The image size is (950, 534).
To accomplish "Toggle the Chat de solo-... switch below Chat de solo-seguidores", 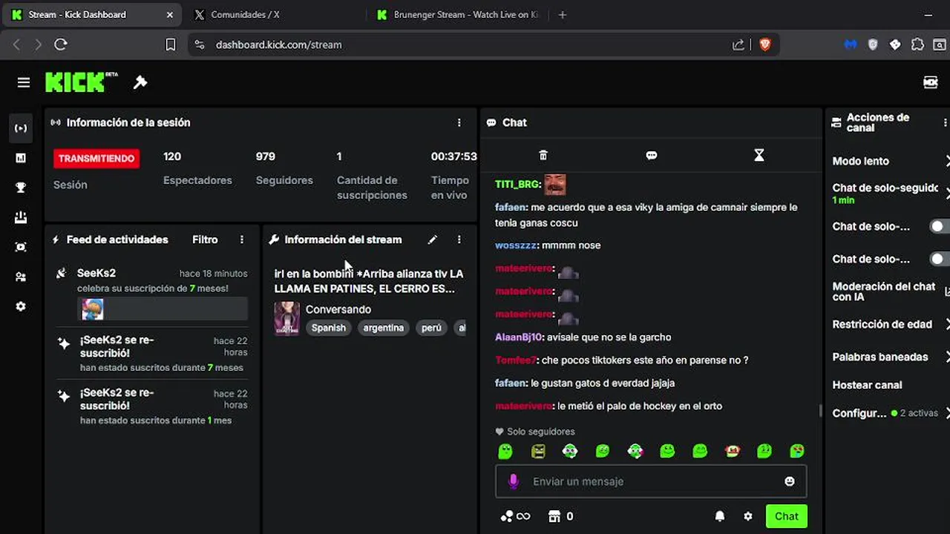I will pyautogui.click(x=939, y=226).
